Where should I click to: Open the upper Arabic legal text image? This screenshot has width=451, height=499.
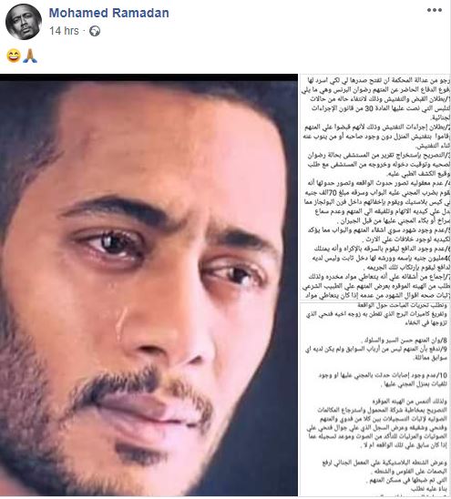pos(375,187)
